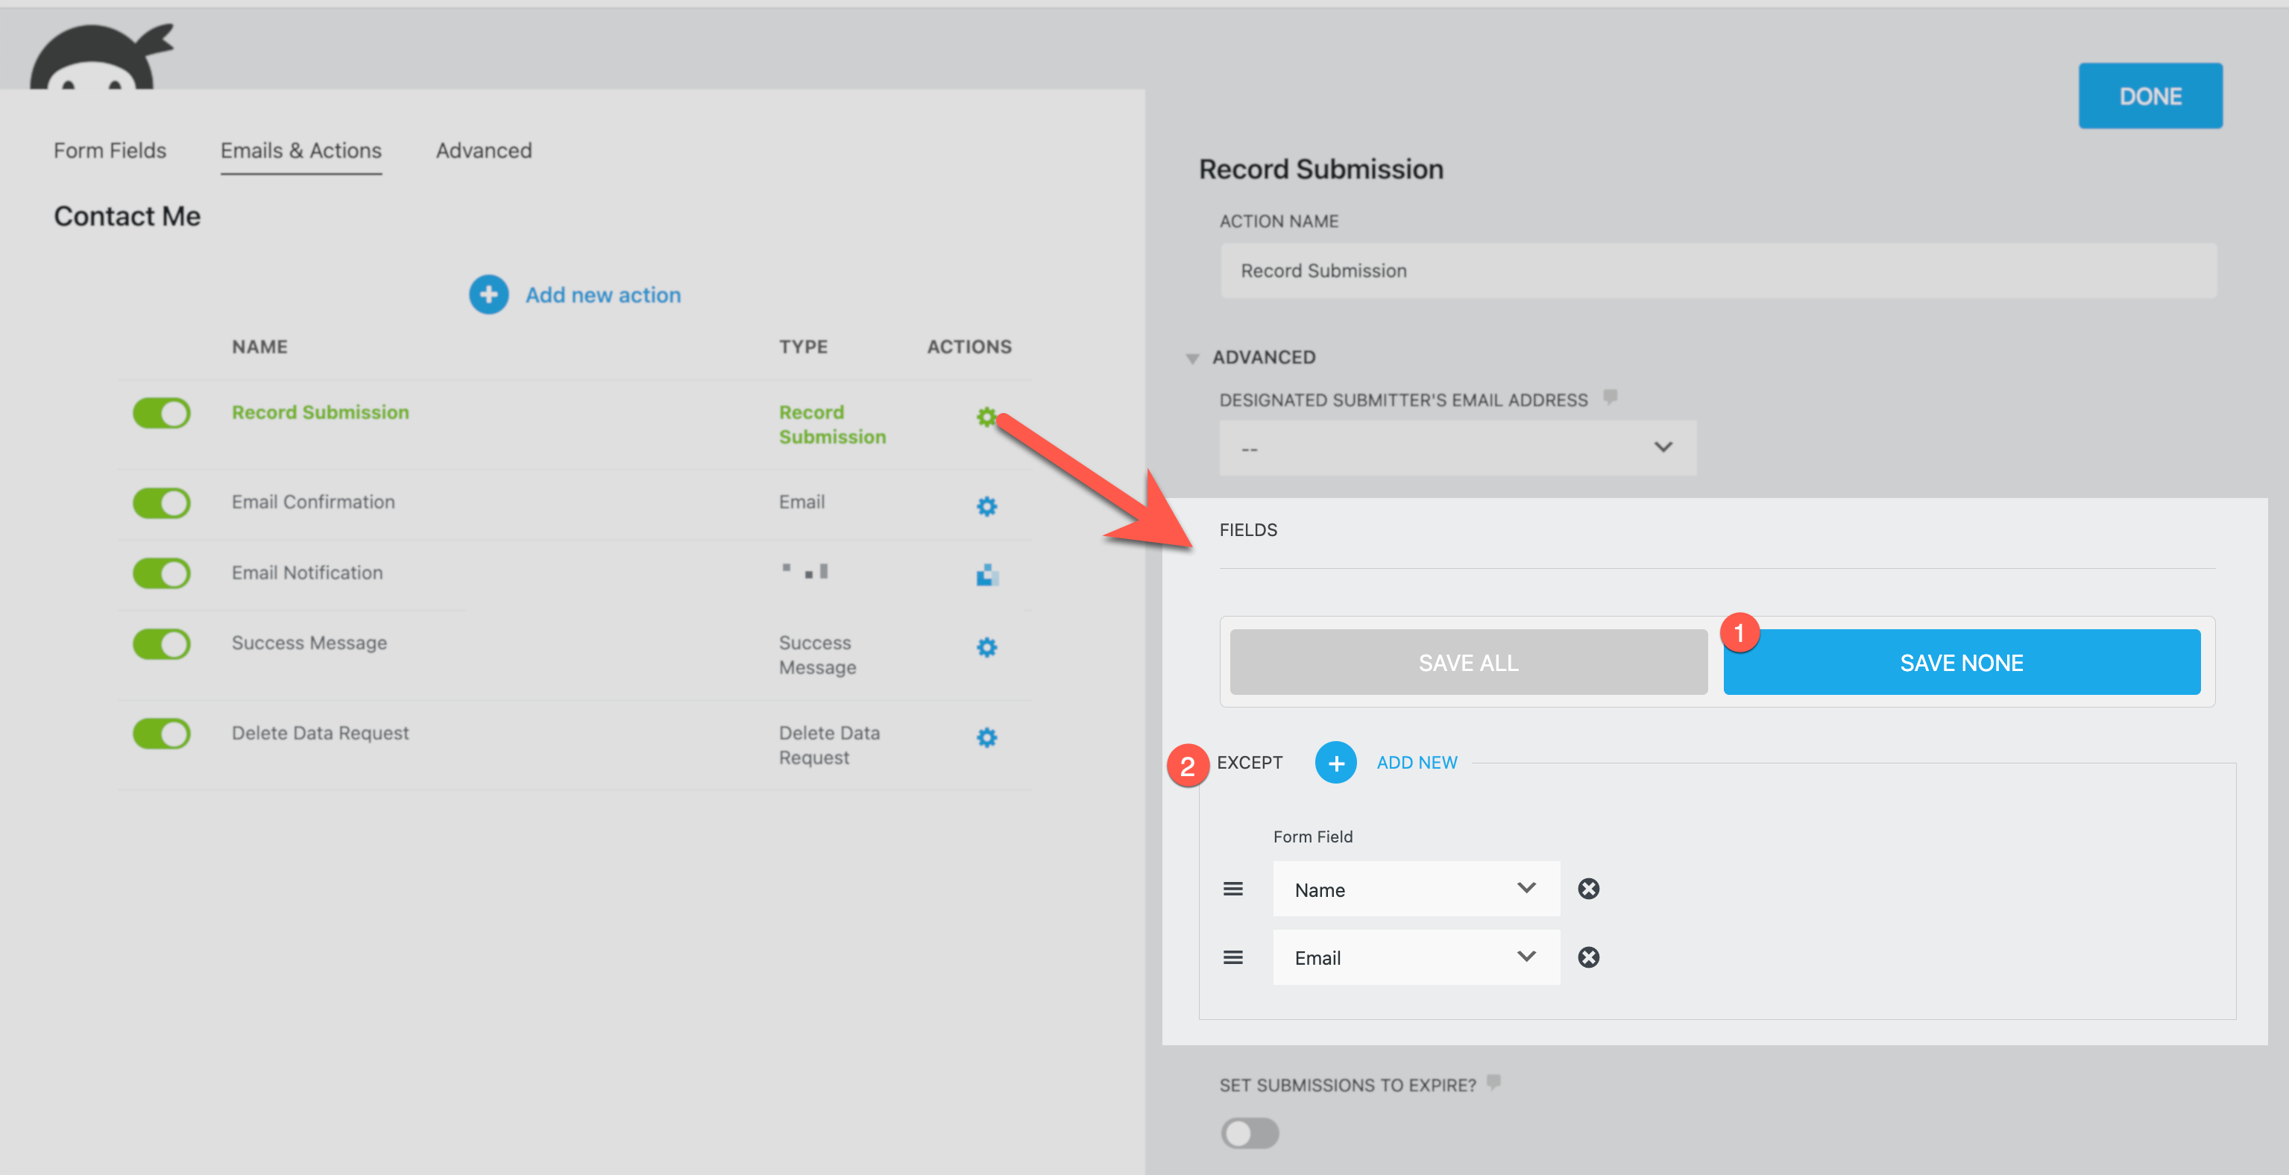Collapse the Advanced section triangle
The width and height of the screenshot is (2289, 1175).
1191,358
